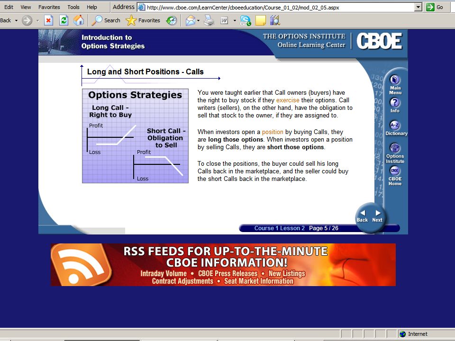Click the Options Strategies chart image

point(135,136)
